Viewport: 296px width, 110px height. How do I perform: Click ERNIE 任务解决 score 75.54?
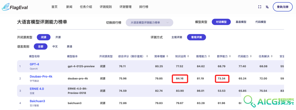[263, 91]
